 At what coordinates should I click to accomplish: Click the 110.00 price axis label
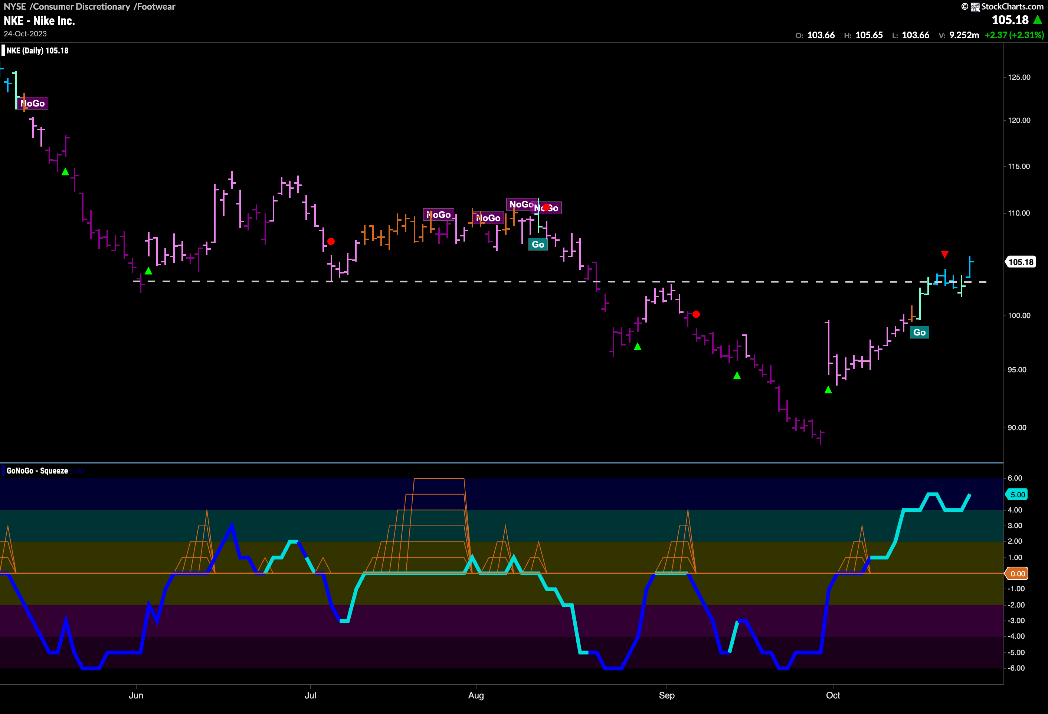tap(1019, 213)
